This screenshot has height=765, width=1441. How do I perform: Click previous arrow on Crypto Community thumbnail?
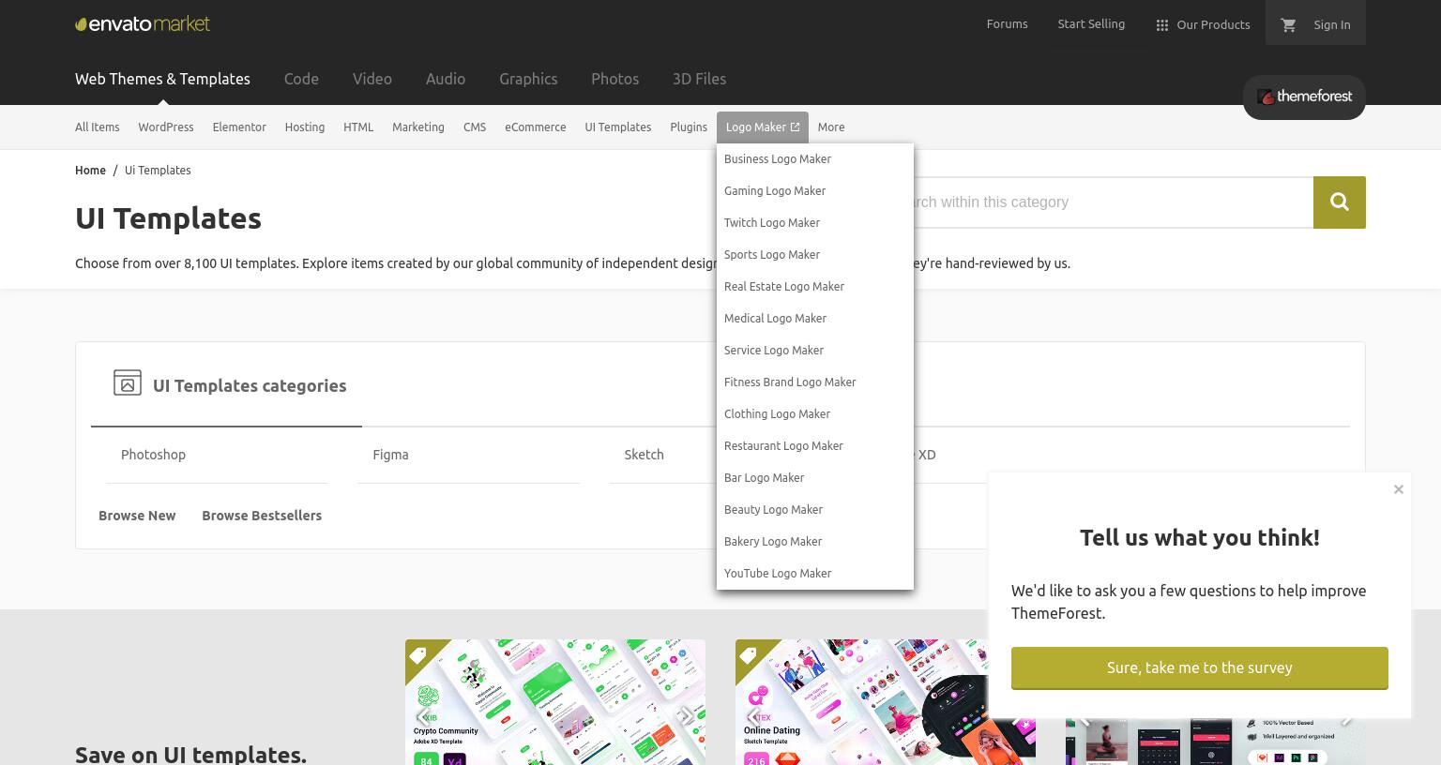[x=423, y=717]
